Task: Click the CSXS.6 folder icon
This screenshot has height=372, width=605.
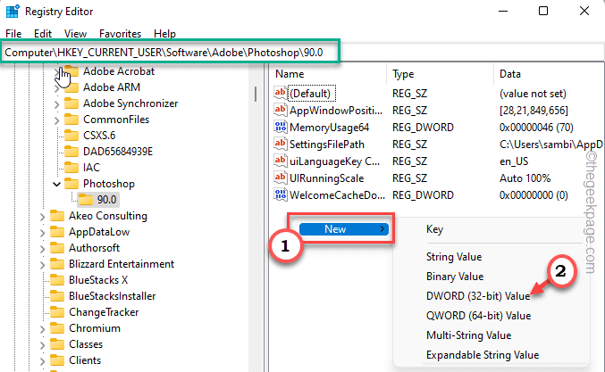Action: [71, 136]
